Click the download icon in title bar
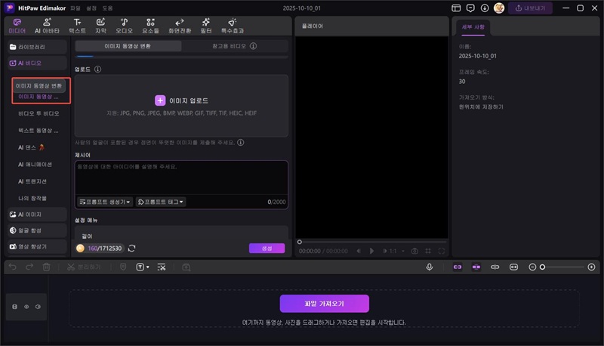The height and width of the screenshot is (346, 604). coord(485,8)
